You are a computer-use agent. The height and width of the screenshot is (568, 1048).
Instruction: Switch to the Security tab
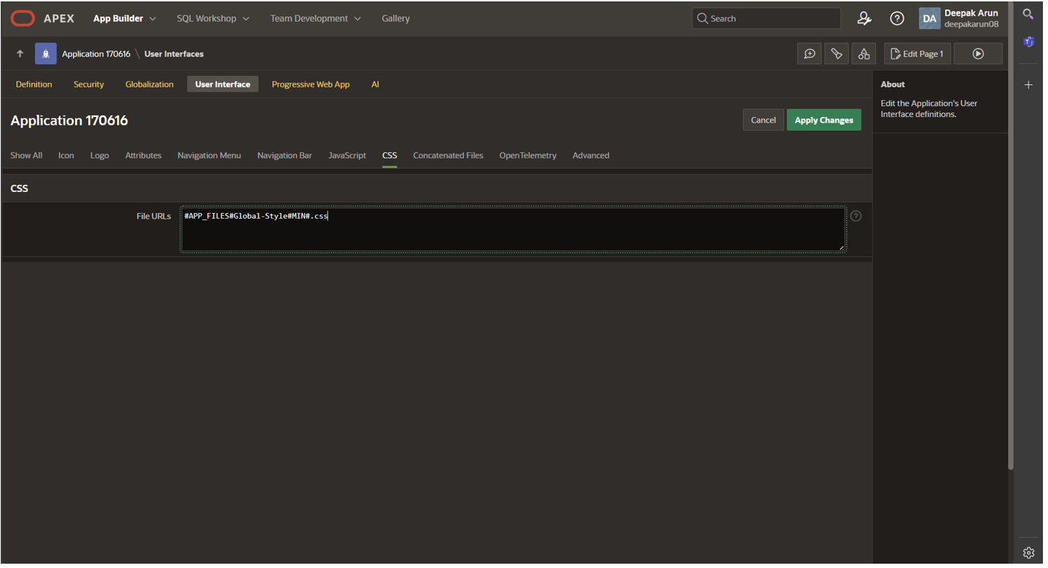pyautogui.click(x=89, y=84)
